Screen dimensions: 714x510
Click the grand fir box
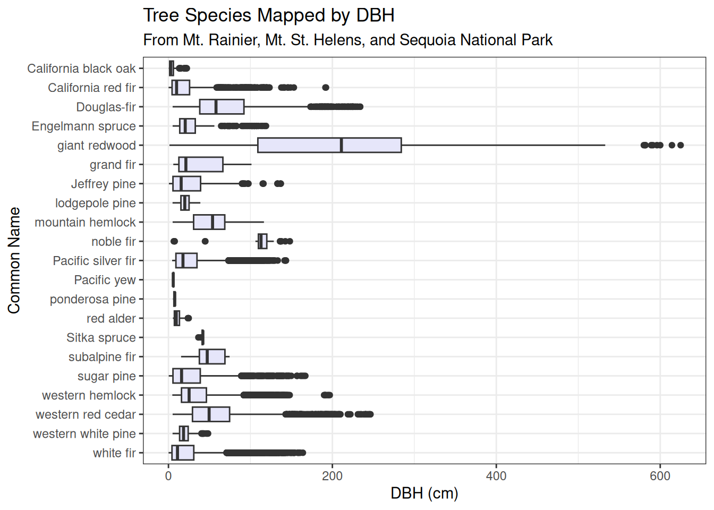[x=201, y=165]
